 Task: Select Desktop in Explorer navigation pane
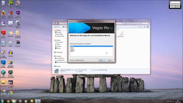[59, 32]
